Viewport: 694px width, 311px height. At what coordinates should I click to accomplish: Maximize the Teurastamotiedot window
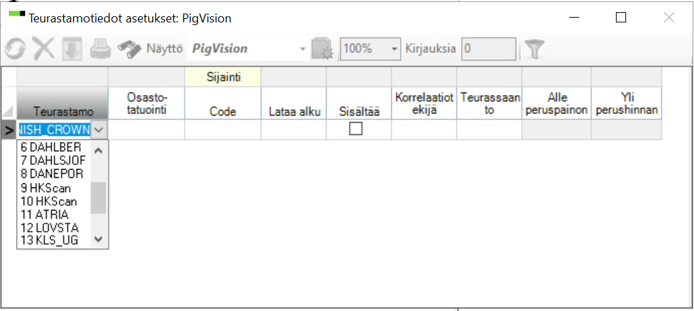pos(621,18)
